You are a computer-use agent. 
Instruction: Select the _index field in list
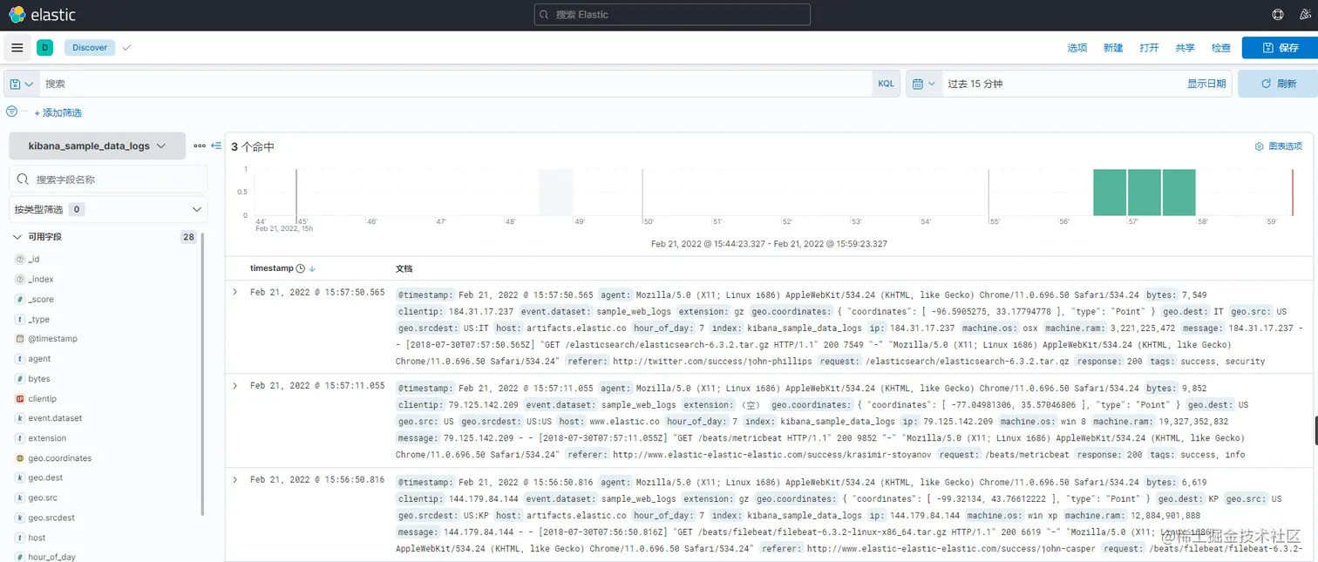pos(41,279)
